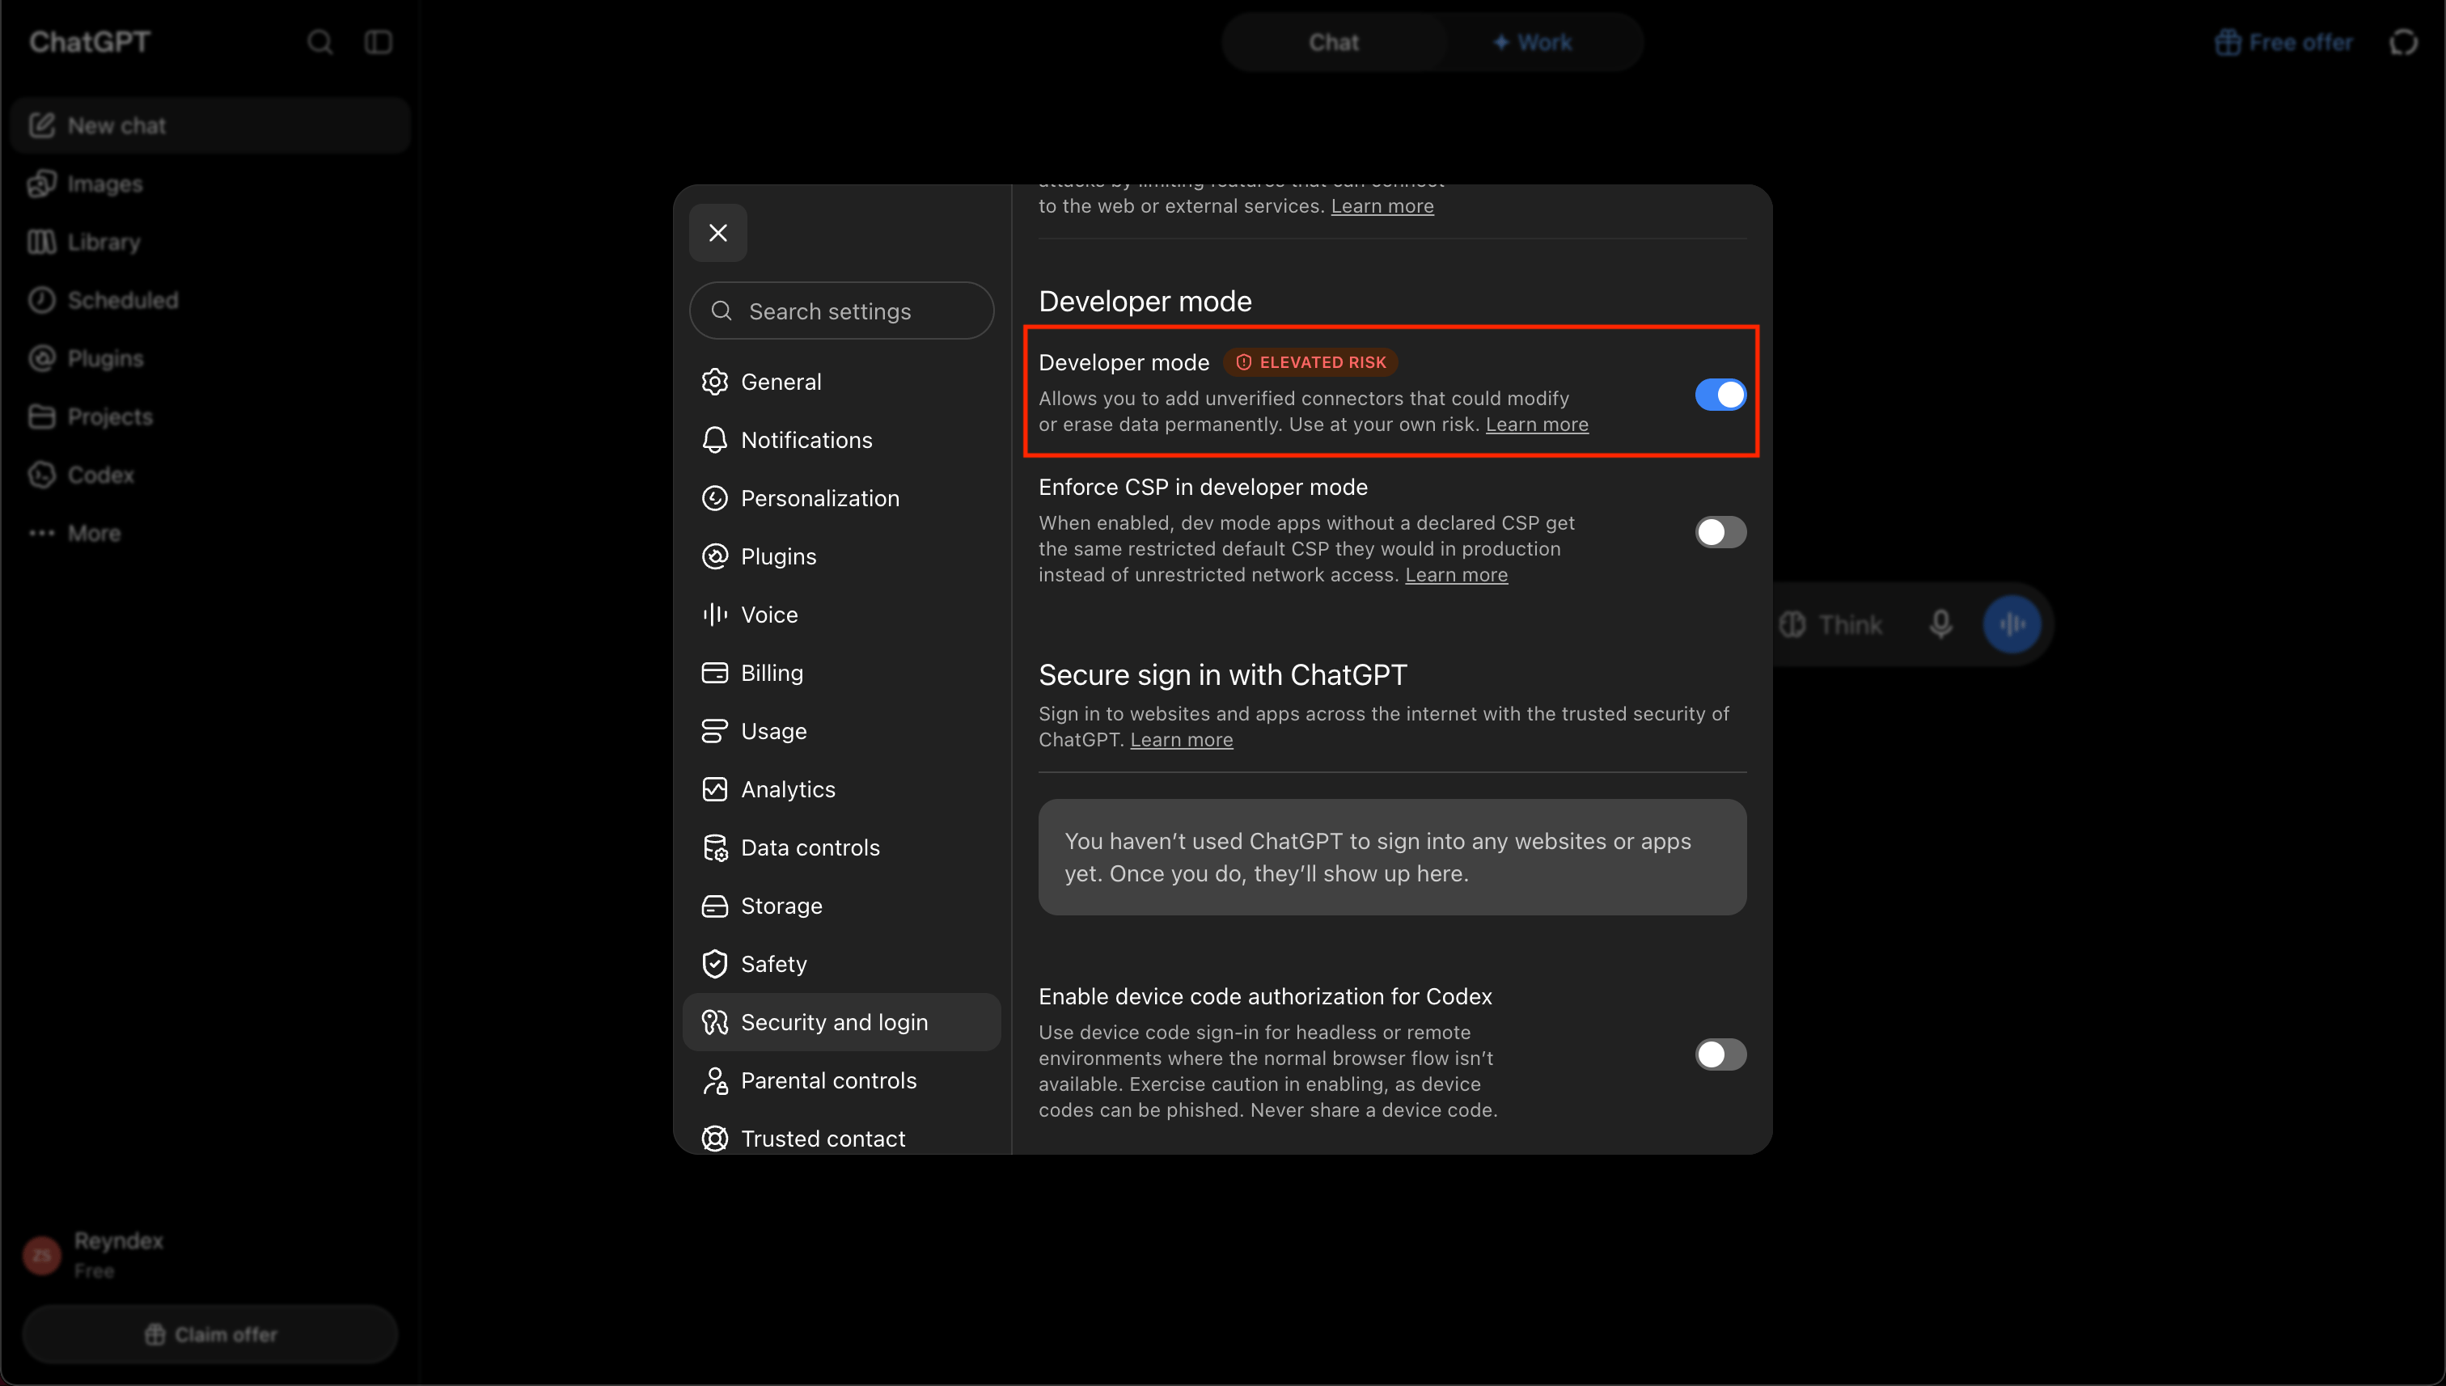Click the search icon in ChatGPT sidebar
This screenshot has width=2446, height=1386.
tap(320, 42)
